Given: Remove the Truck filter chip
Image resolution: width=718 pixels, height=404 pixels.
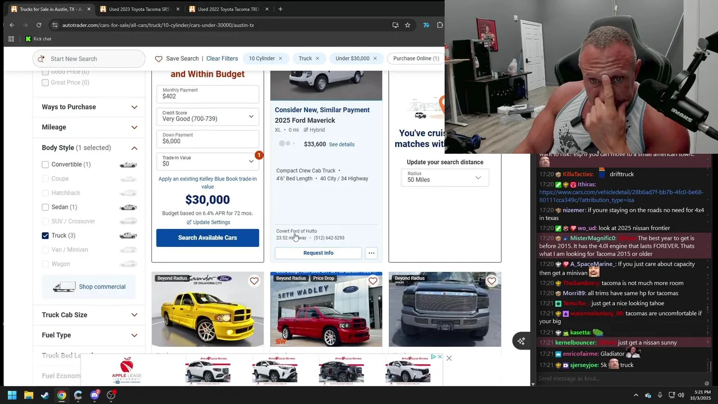Looking at the screenshot, I should pyautogui.click(x=317, y=58).
